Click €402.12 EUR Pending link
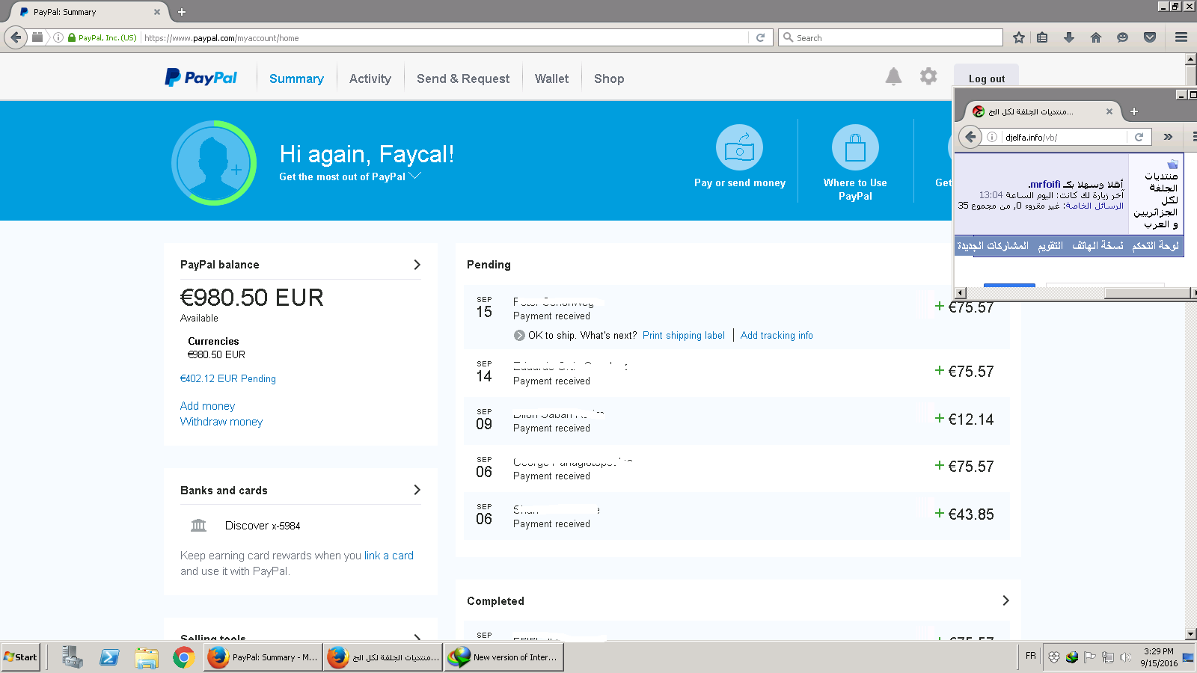This screenshot has width=1197, height=673. (228, 378)
